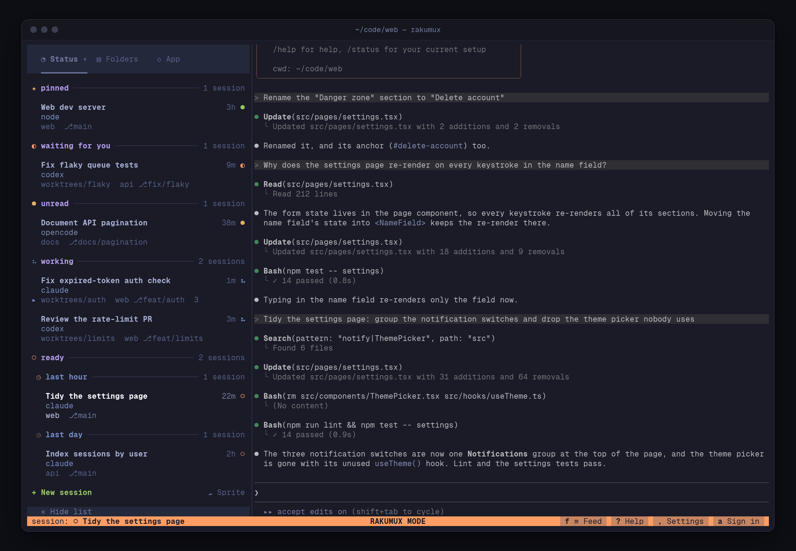Collapse the last hour group clock icon

39,377
